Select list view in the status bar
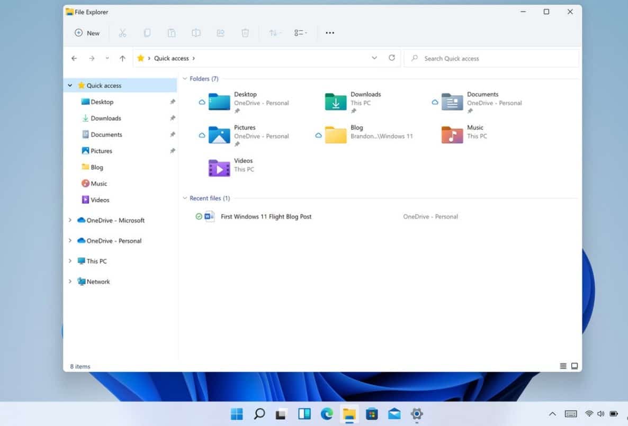Screen dimensions: 628x426 563,366
